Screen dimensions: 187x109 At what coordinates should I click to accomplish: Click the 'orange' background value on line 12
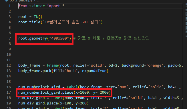click(x=155, y=65)
